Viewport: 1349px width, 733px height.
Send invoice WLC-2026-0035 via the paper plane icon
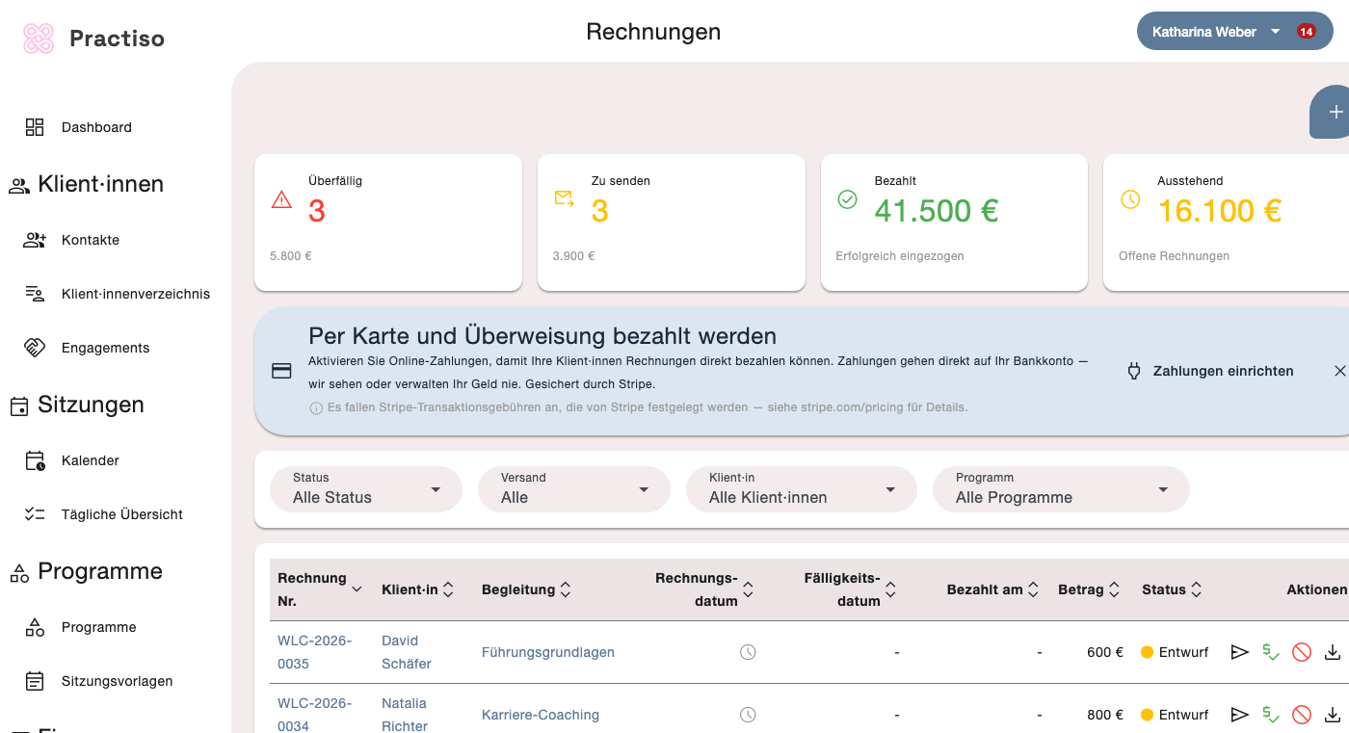(1240, 652)
